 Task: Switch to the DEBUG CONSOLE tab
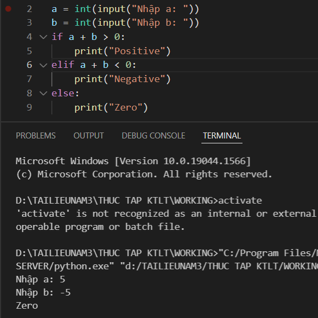tap(153, 136)
